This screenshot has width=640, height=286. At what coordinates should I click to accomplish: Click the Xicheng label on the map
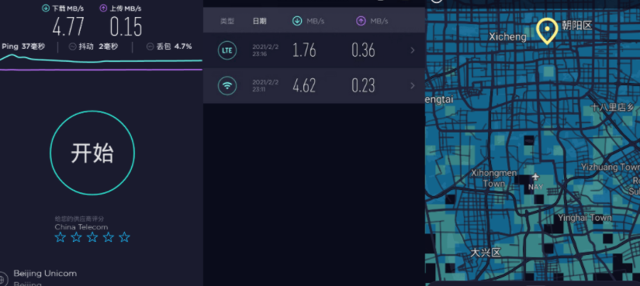(x=508, y=37)
